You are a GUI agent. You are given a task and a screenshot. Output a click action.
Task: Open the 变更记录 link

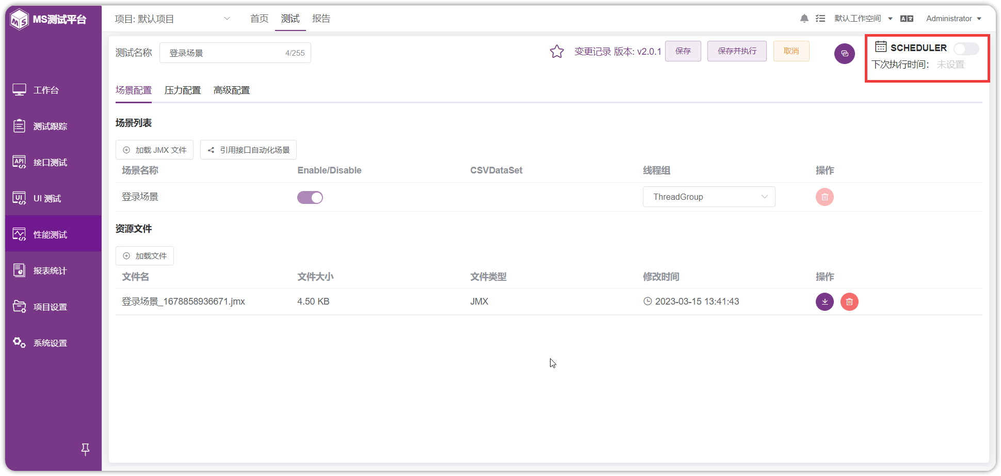click(x=592, y=52)
